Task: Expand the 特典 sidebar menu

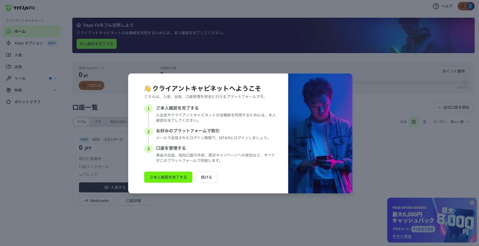Action: click(x=31, y=90)
